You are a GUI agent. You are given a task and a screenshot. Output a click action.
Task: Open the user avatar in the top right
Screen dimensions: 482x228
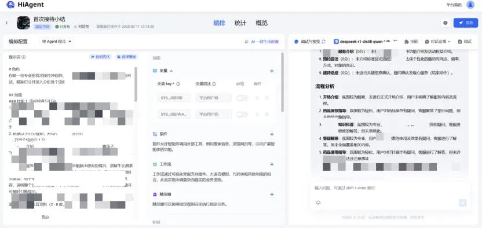470,5
